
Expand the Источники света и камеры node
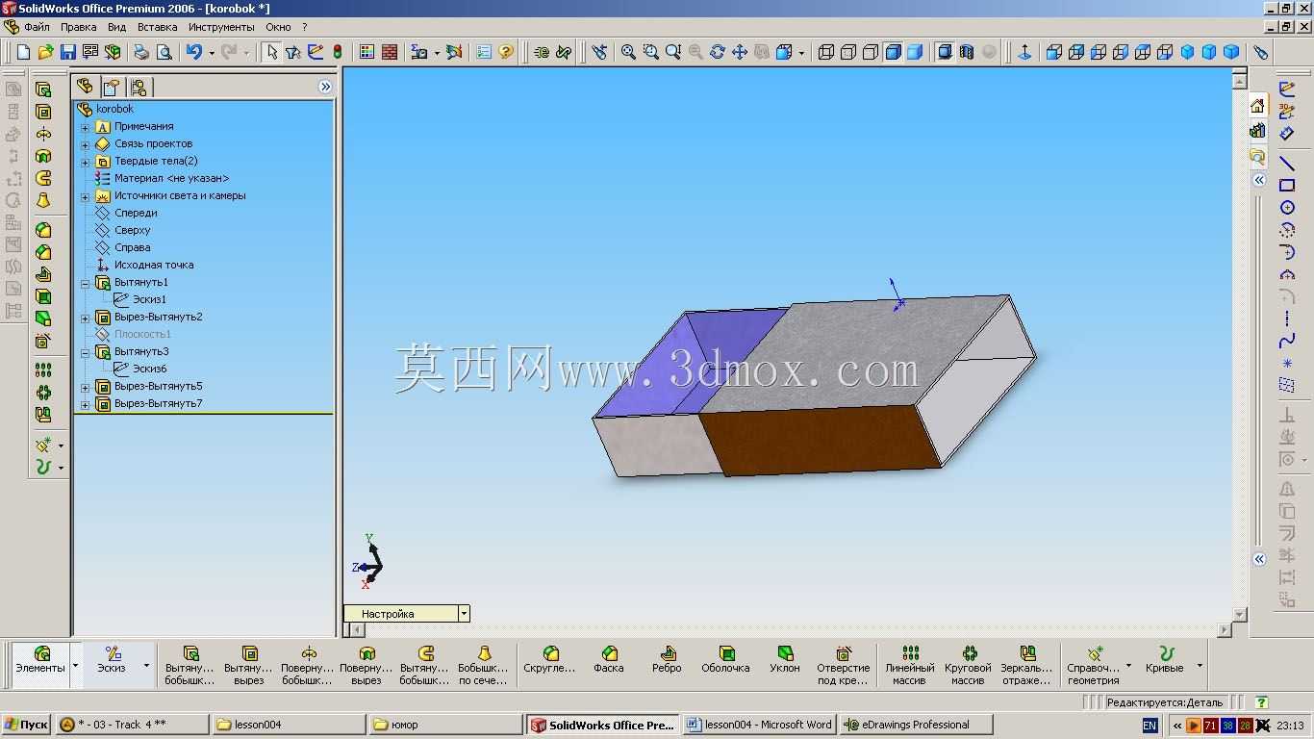tap(86, 196)
